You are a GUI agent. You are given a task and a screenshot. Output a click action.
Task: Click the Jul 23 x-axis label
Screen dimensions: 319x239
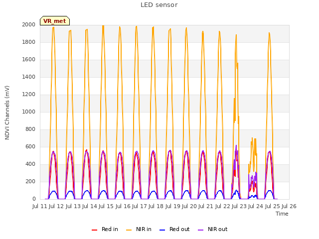[x=239, y=206]
